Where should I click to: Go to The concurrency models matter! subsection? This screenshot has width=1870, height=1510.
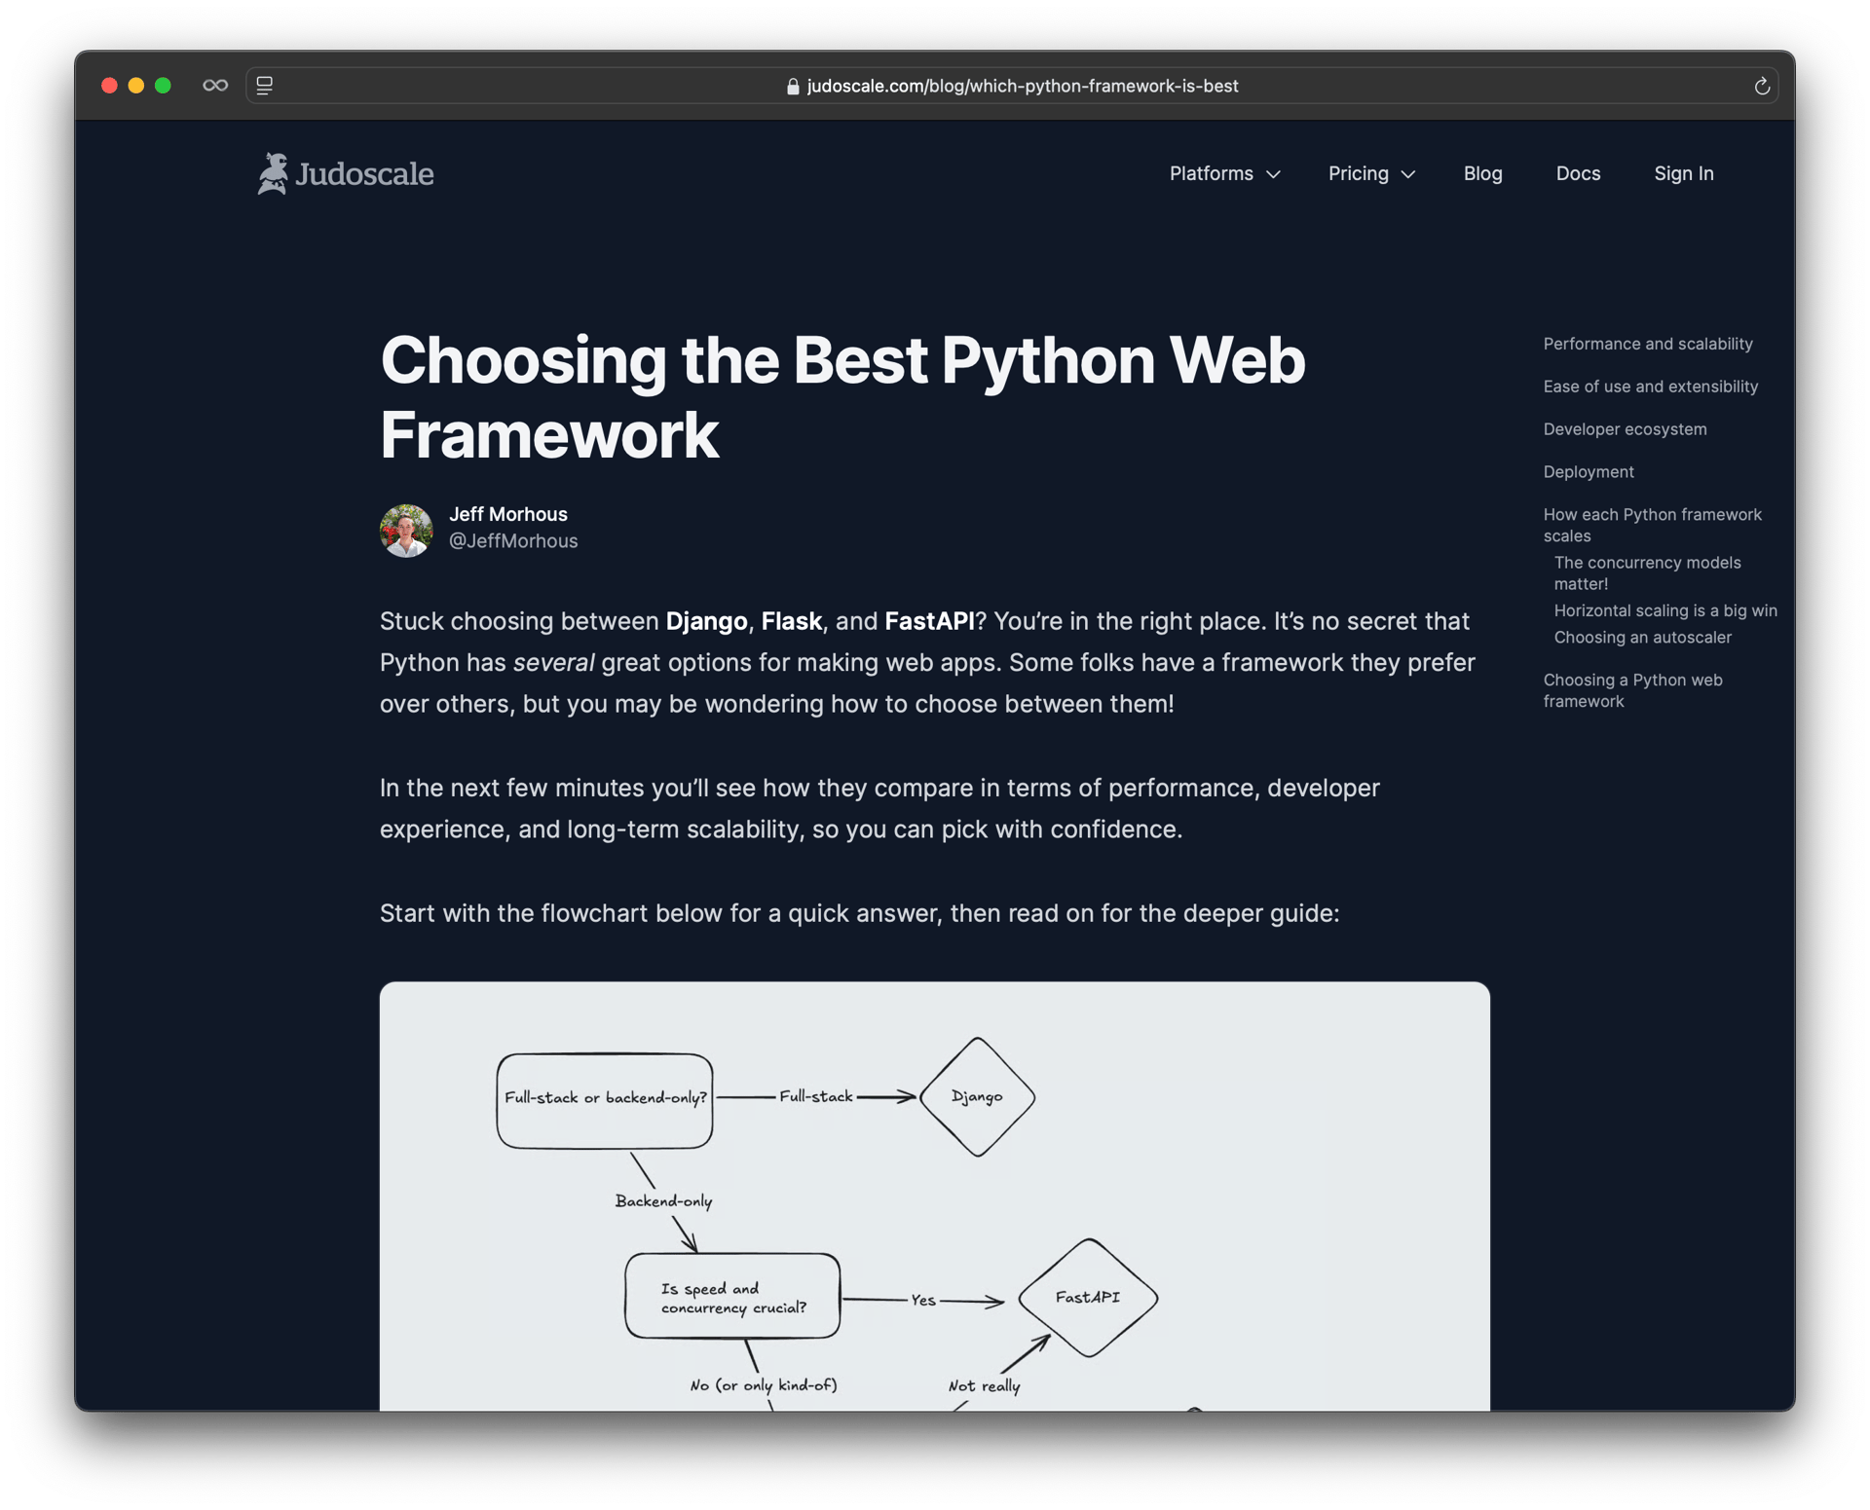1646,572
